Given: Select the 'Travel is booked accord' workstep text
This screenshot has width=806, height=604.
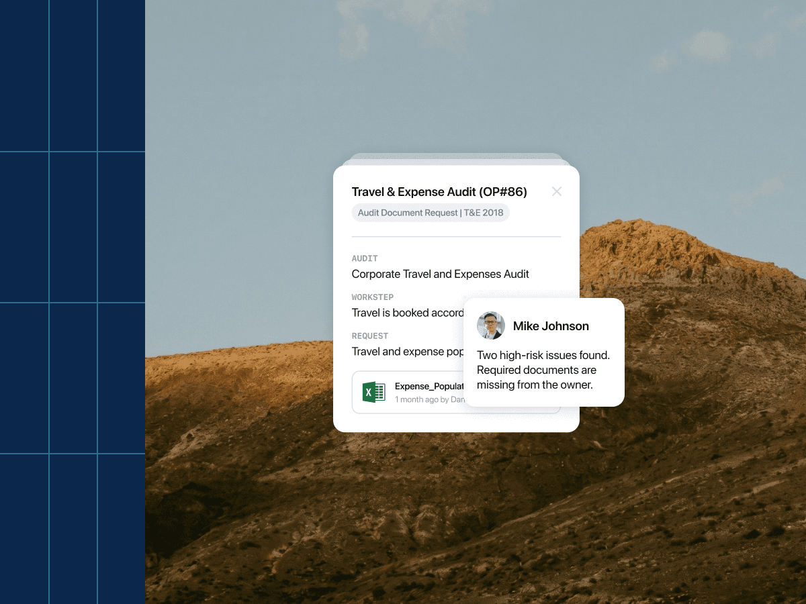Looking at the screenshot, I should [x=408, y=313].
